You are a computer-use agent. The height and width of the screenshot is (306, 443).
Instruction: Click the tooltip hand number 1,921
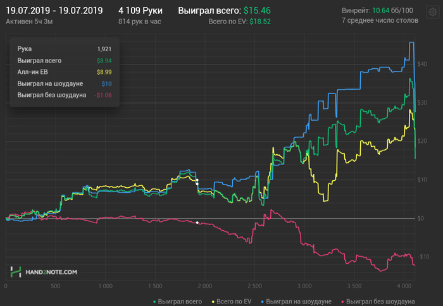pos(104,49)
